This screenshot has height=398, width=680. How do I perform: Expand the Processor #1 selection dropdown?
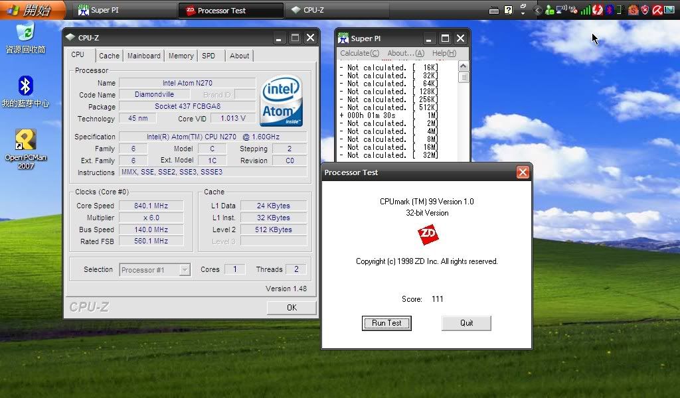tap(185, 270)
